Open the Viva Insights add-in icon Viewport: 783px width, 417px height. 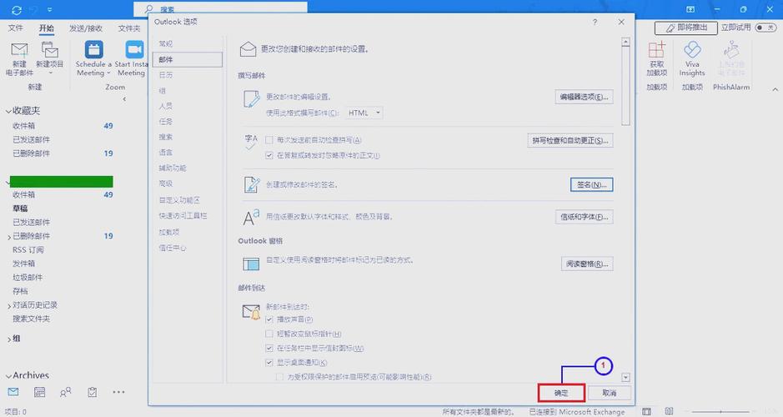(691, 50)
